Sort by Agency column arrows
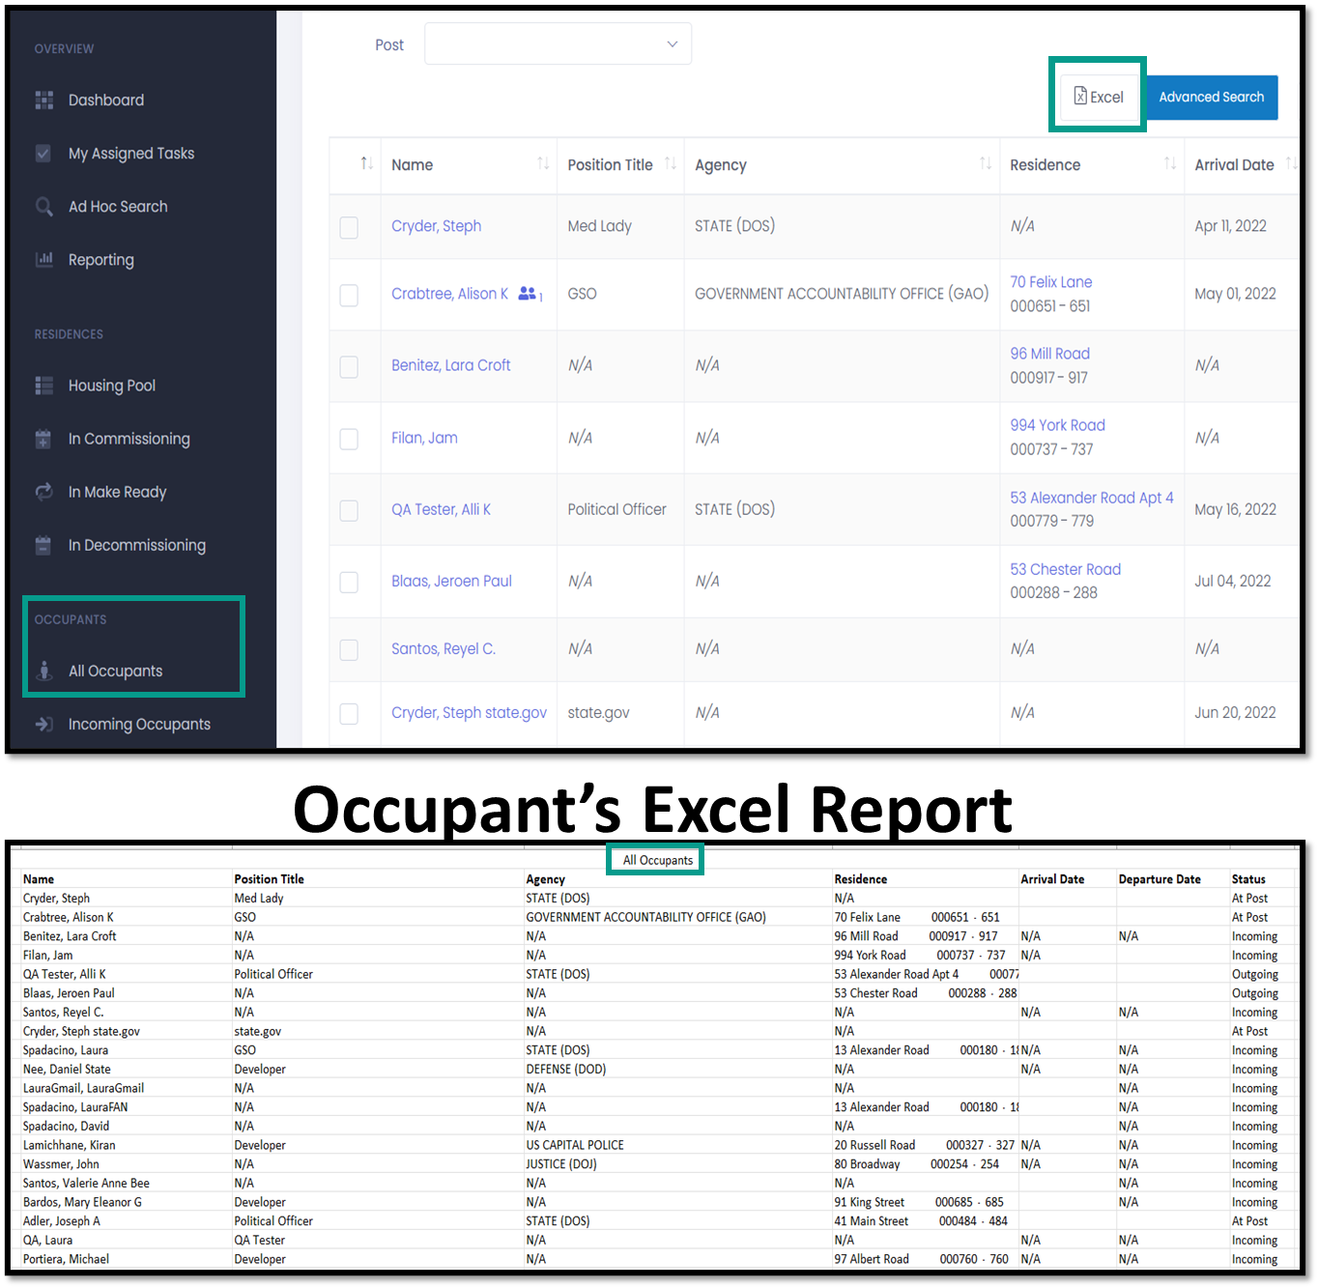The width and height of the screenshot is (1318, 1288). (986, 163)
